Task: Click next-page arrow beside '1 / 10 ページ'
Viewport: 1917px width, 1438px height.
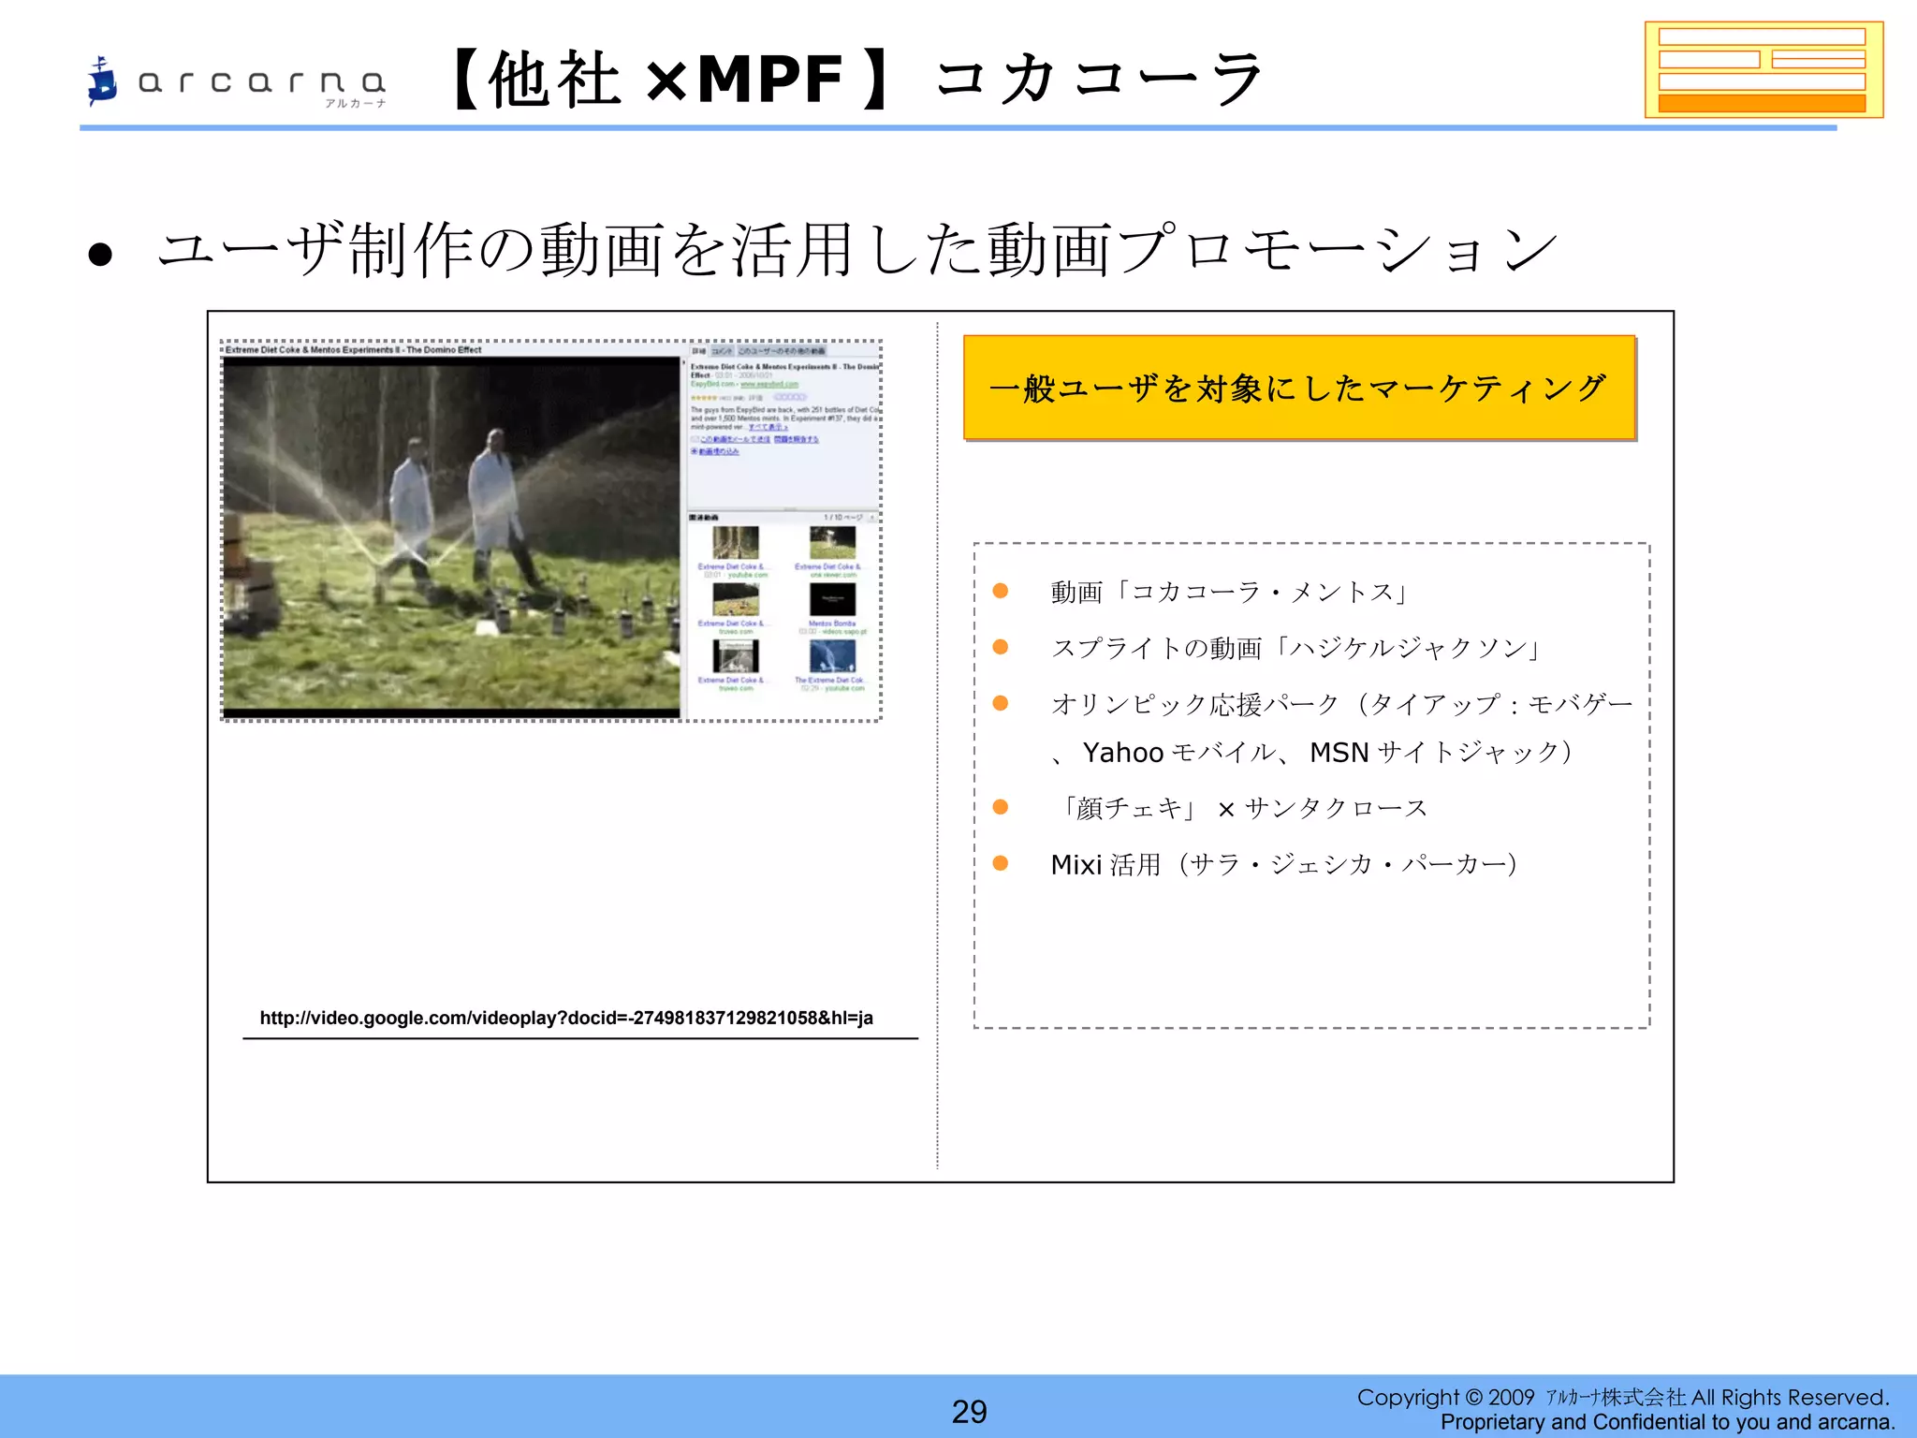Action: [x=872, y=518]
